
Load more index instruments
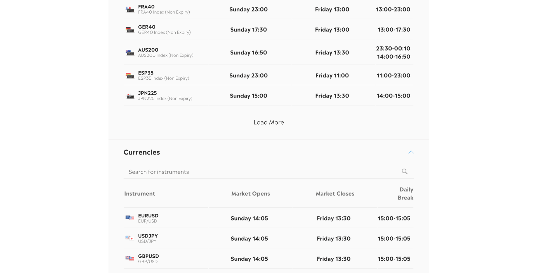269,122
